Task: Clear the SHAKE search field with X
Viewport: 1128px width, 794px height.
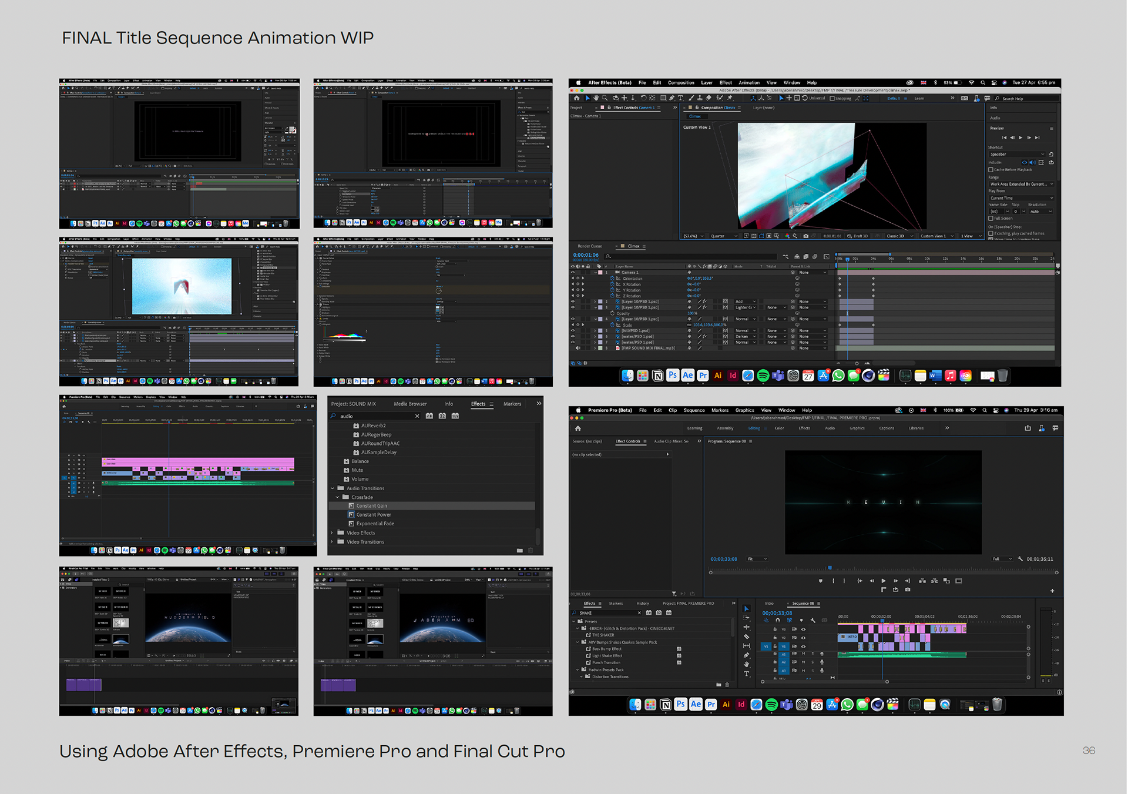Action: click(x=639, y=613)
